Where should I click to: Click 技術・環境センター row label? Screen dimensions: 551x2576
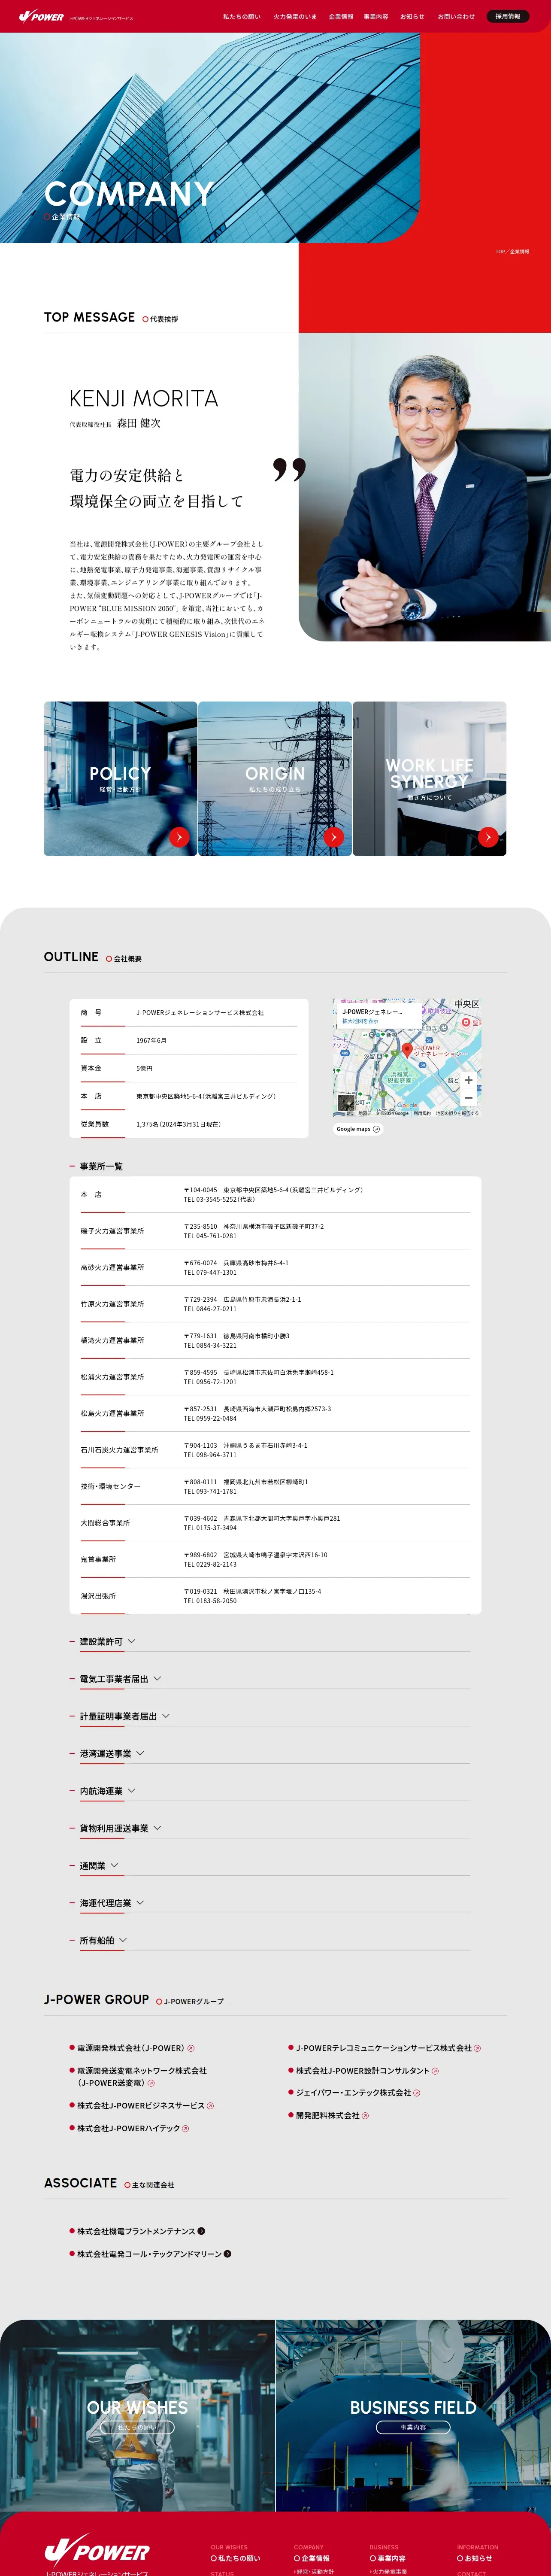pyautogui.click(x=110, y=1486)
